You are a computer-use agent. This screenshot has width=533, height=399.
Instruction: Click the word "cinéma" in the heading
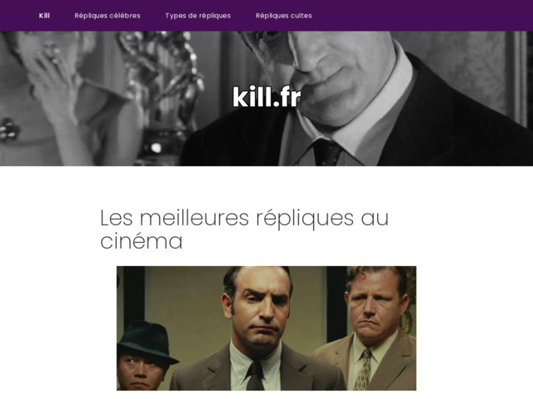coord(142,241)
